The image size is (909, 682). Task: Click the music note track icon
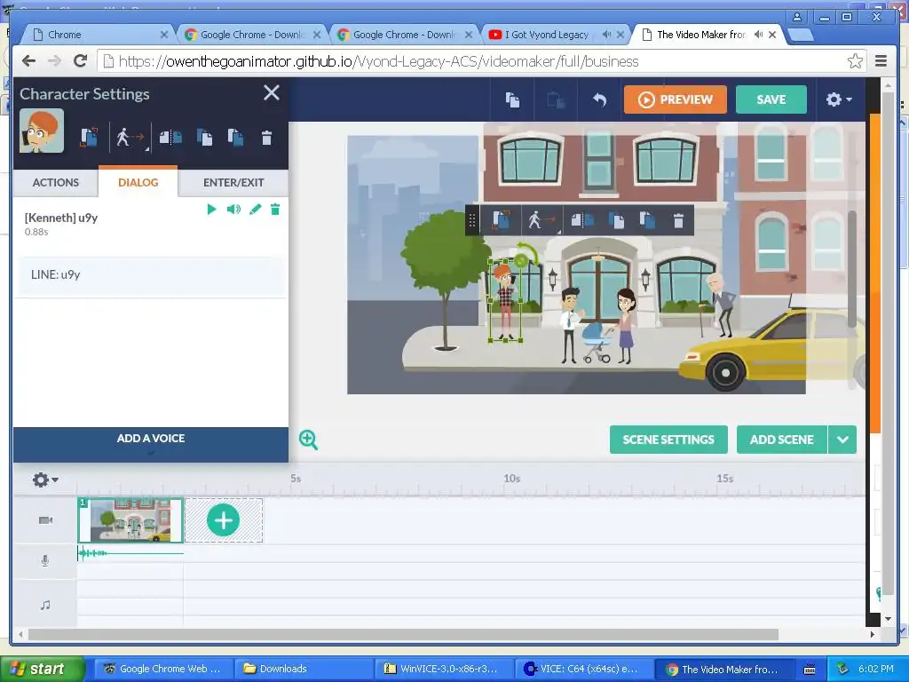[45, 605]
